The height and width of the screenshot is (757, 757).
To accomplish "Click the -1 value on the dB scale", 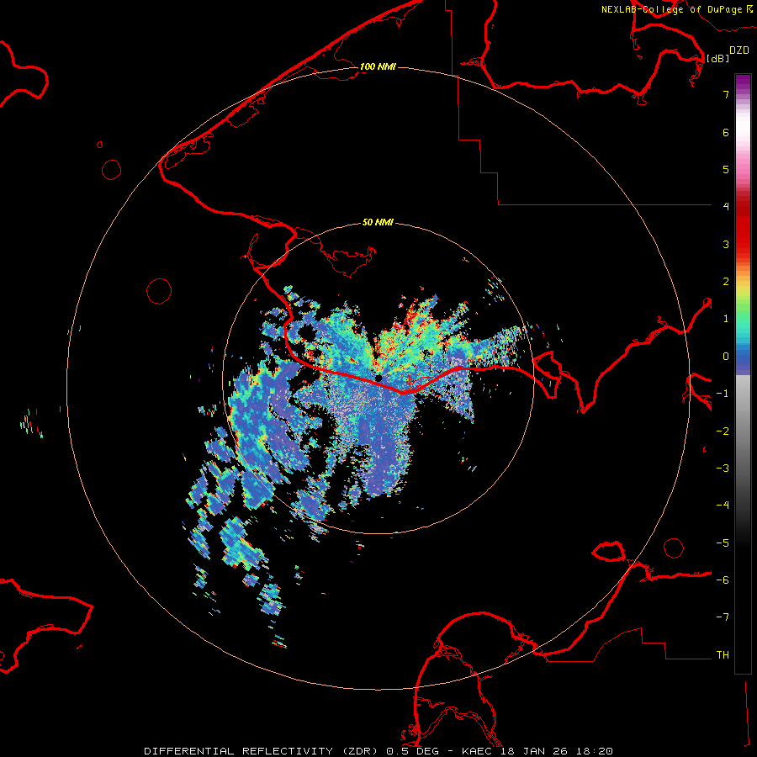I will point(723,394).
